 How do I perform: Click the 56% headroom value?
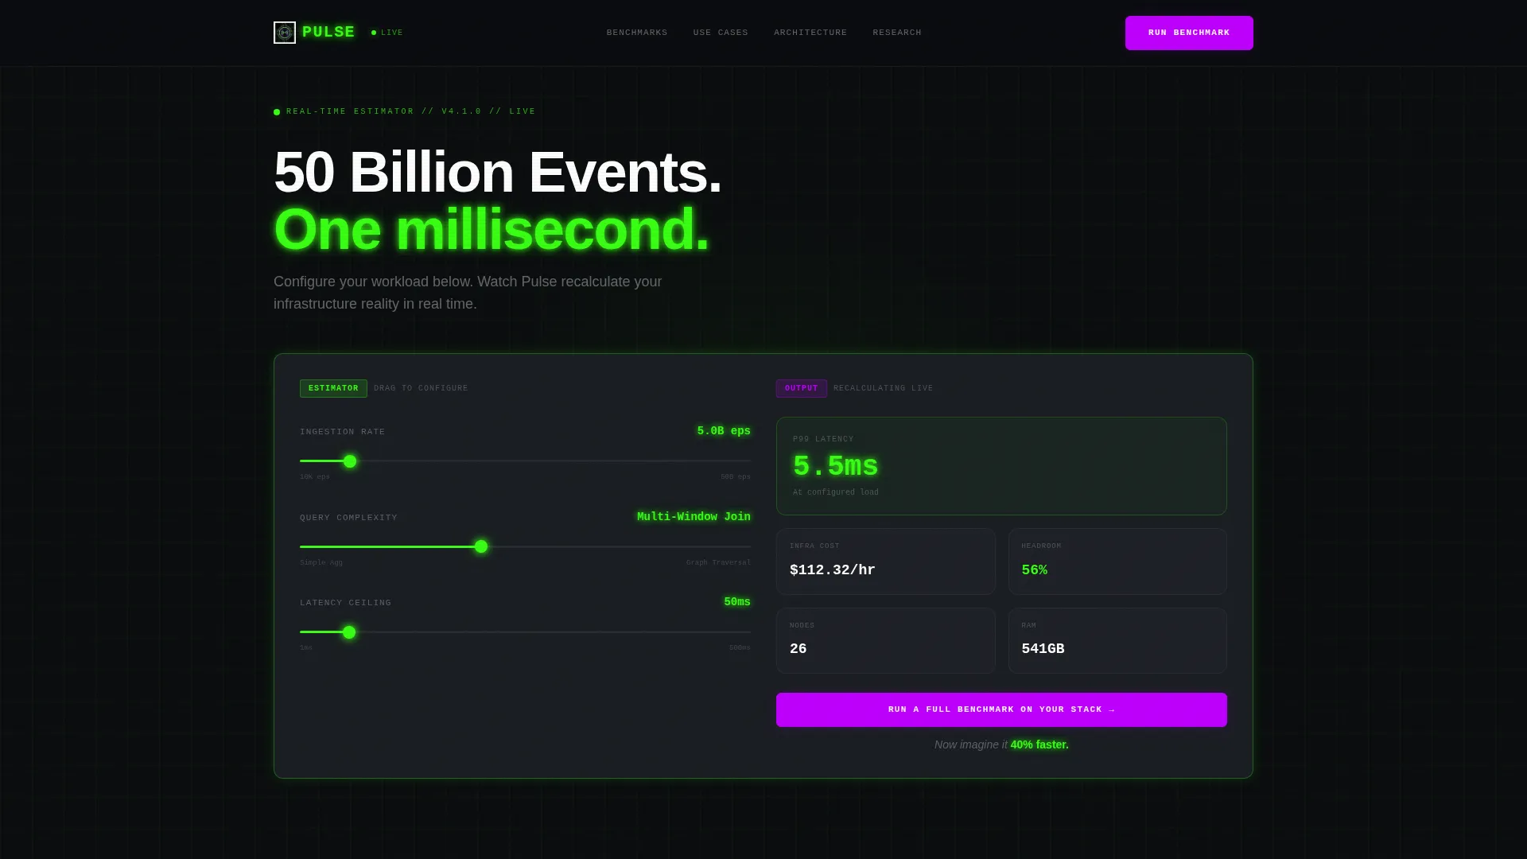tap(1035, 570)
